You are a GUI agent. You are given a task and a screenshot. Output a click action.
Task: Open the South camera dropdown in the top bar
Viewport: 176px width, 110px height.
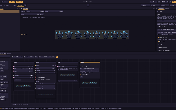(145, 5)
